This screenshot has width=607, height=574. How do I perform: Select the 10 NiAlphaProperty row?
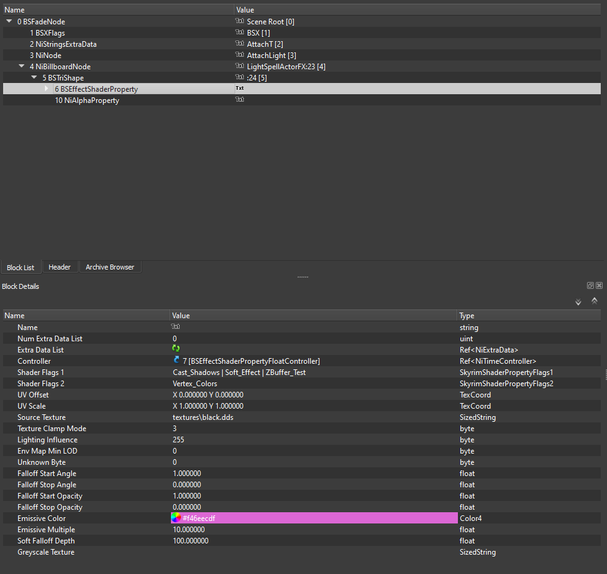302,100
